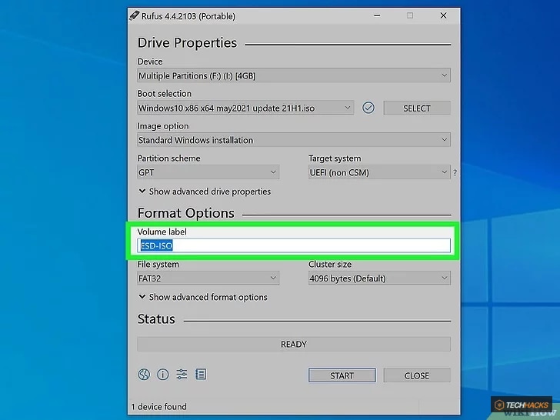
Task: Minimize the Rufus window
Action: click(377, 15)
